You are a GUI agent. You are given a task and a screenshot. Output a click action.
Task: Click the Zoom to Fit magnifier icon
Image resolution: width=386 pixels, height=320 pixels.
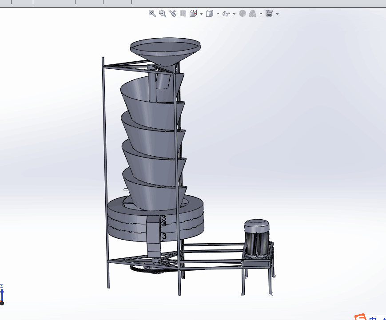pos(152,13)
